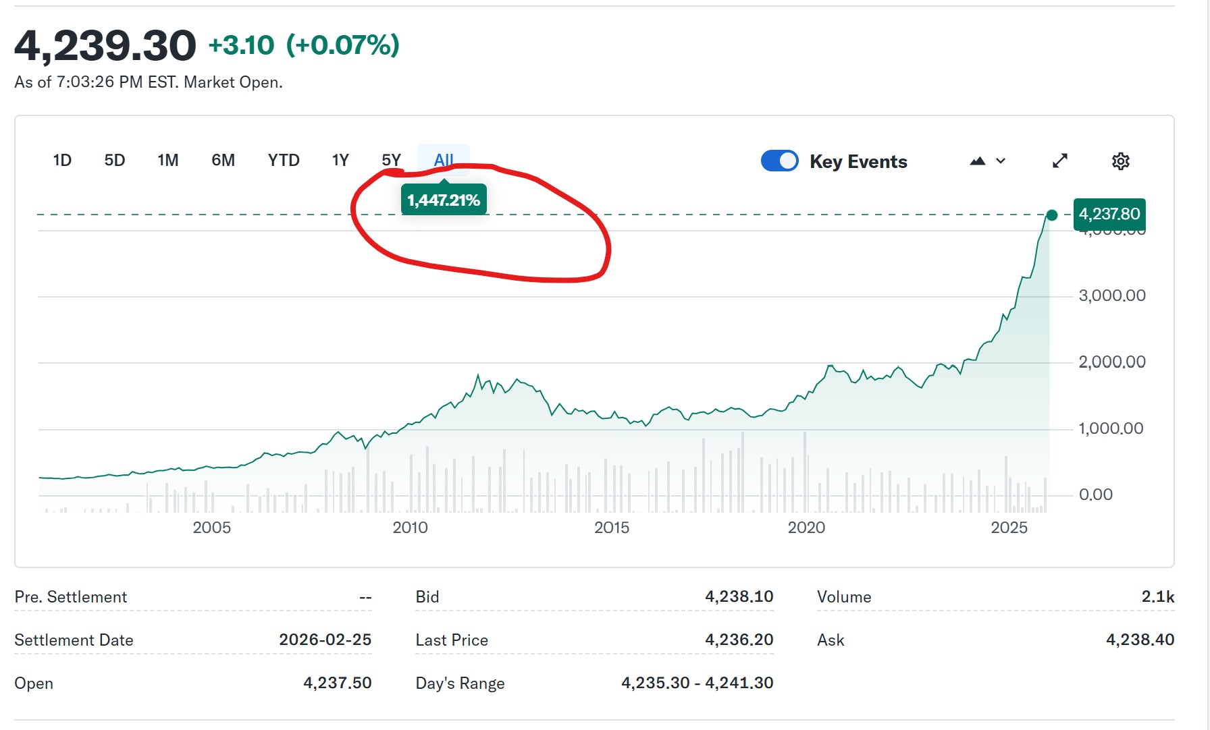Click the Key Events label
The image size is (1210, 730).
pyautogui.click(x=858, y=162)
